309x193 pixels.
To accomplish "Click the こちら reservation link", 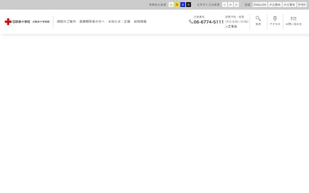I will point(232,27).
